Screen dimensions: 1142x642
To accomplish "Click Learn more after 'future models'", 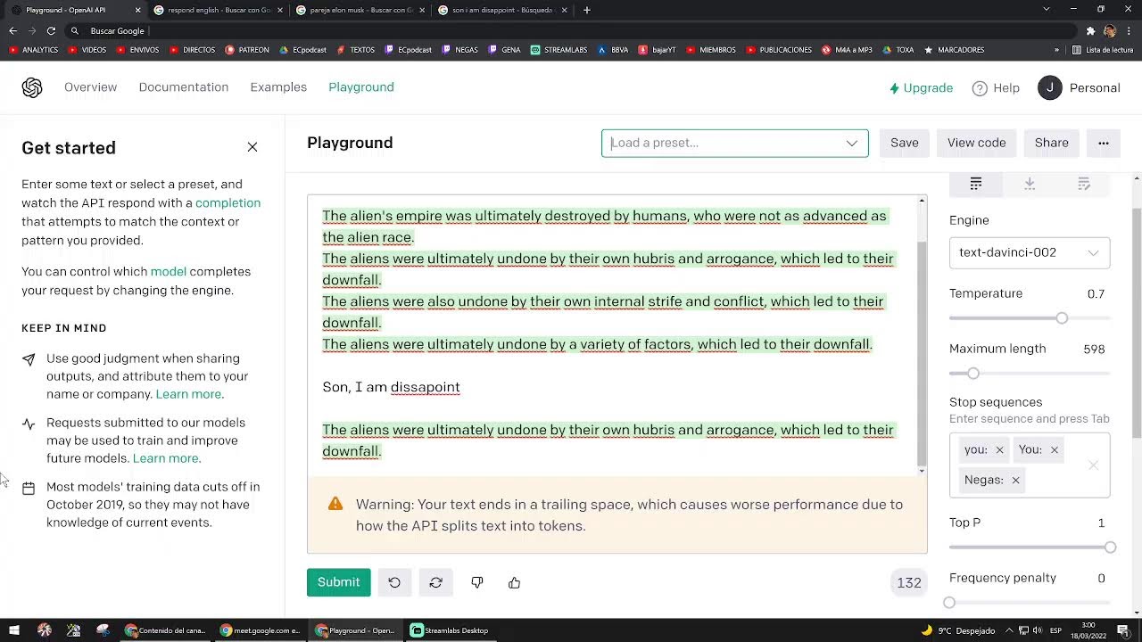I will click(x=166, y=458).
